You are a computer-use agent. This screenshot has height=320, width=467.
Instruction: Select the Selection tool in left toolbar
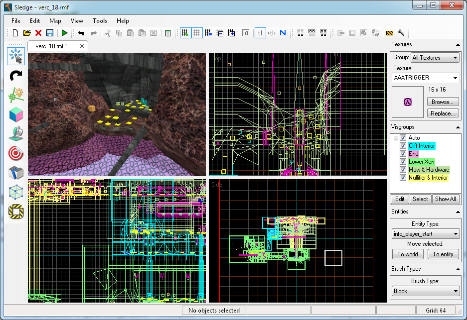[16, 56]
